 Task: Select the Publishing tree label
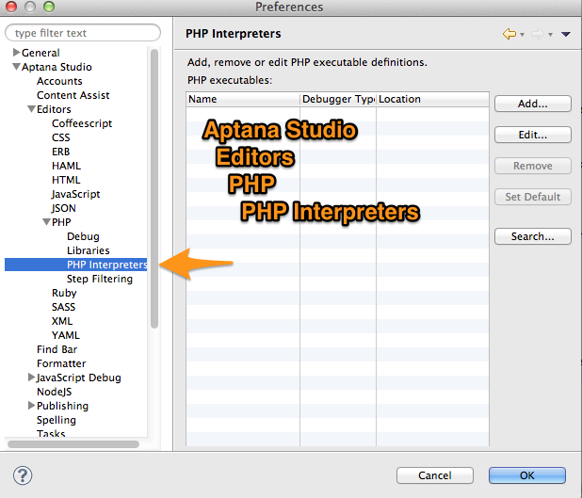coord(62,406)
